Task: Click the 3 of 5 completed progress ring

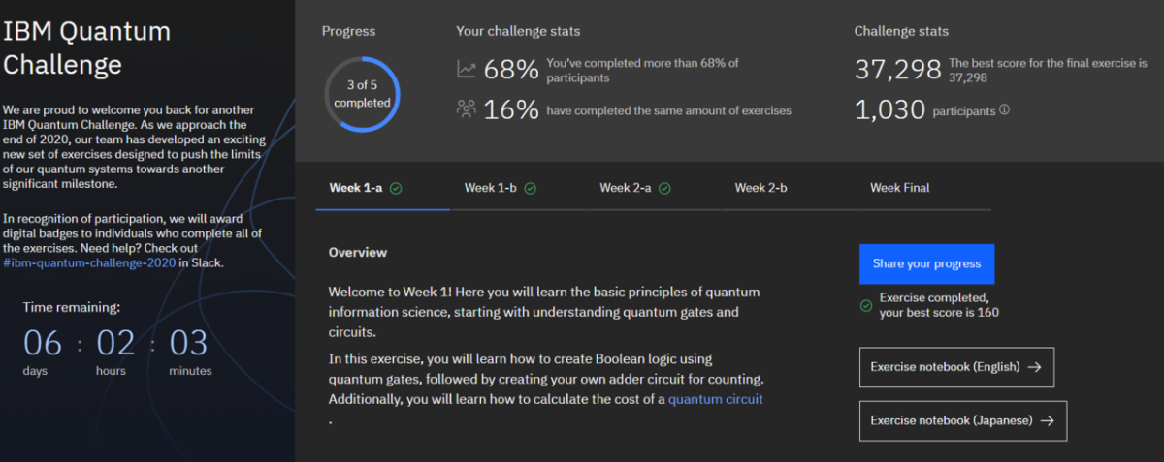Action: tap(361, 95)
